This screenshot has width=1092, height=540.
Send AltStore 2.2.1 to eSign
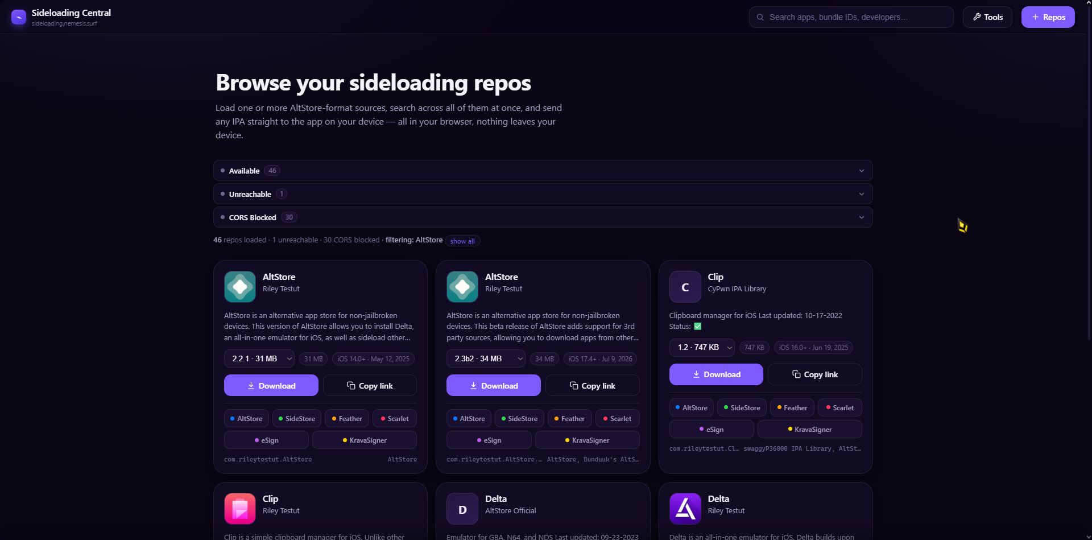[266, 440]
